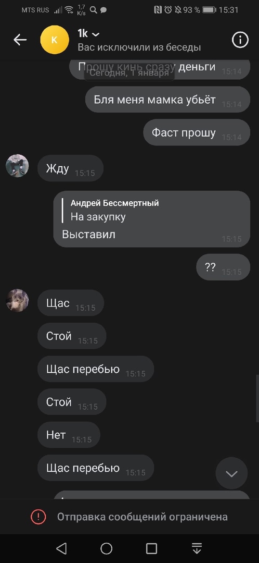Tap the Android home circle button
Image resolution: width=259 pixels, height=563 pixels.
click(x=107, y=548)
